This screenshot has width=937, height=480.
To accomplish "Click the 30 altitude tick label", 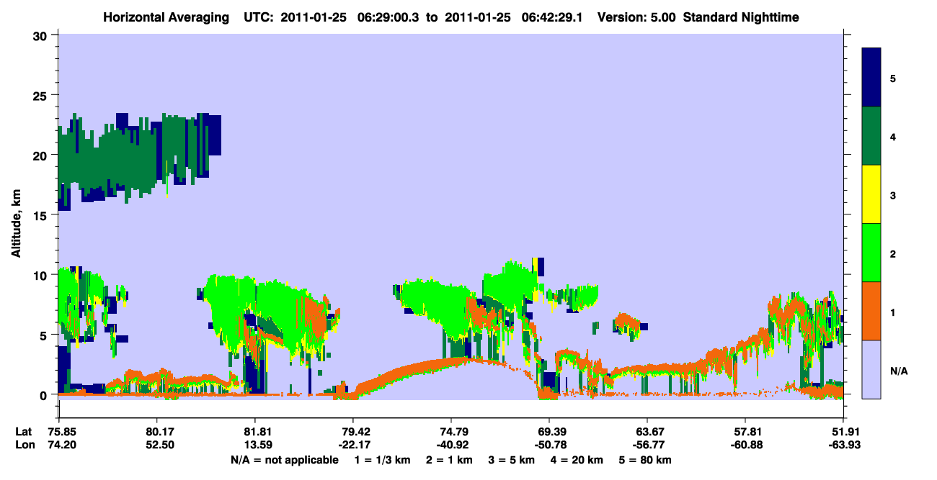I will [42, 35].
